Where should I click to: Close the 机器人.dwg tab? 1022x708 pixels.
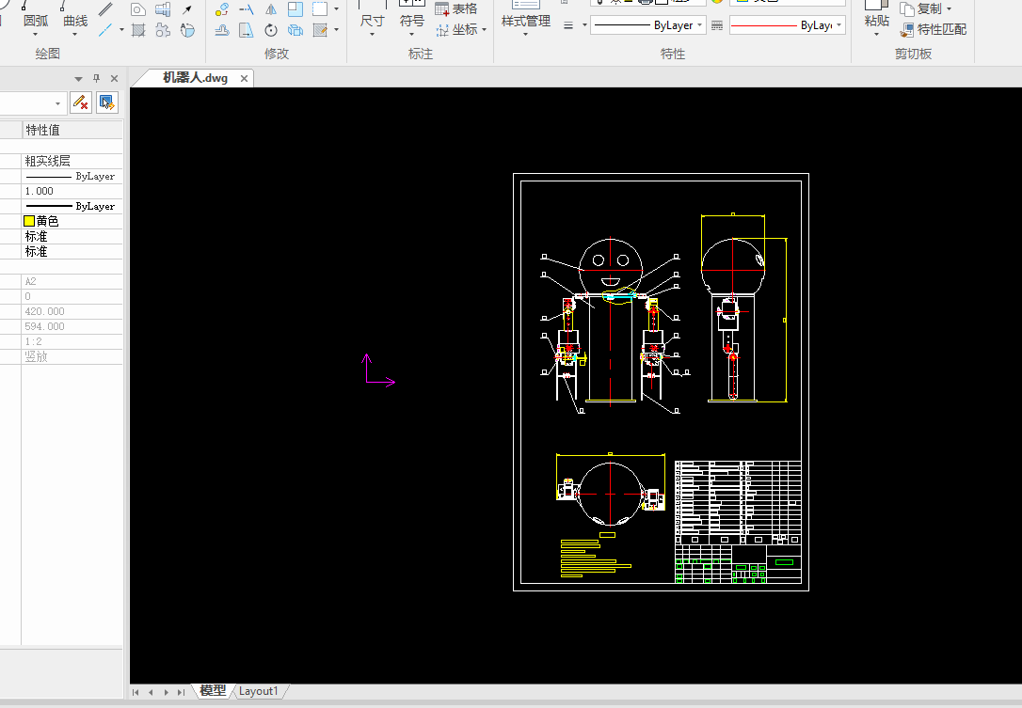[x=244, y=78]
